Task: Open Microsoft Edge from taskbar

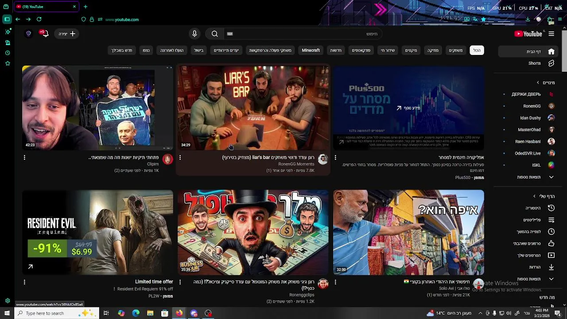Action: pos(136,313)
